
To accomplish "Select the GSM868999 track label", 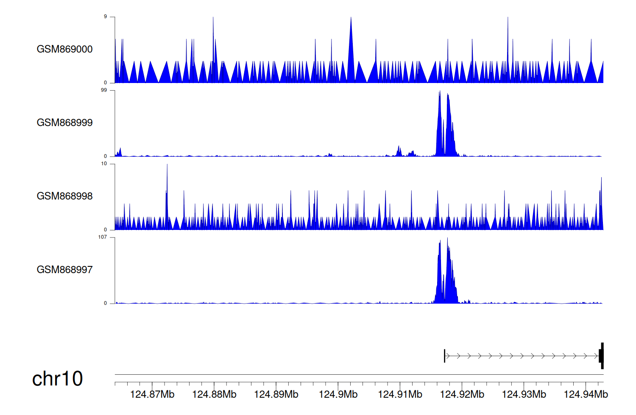I will [64, 123].
